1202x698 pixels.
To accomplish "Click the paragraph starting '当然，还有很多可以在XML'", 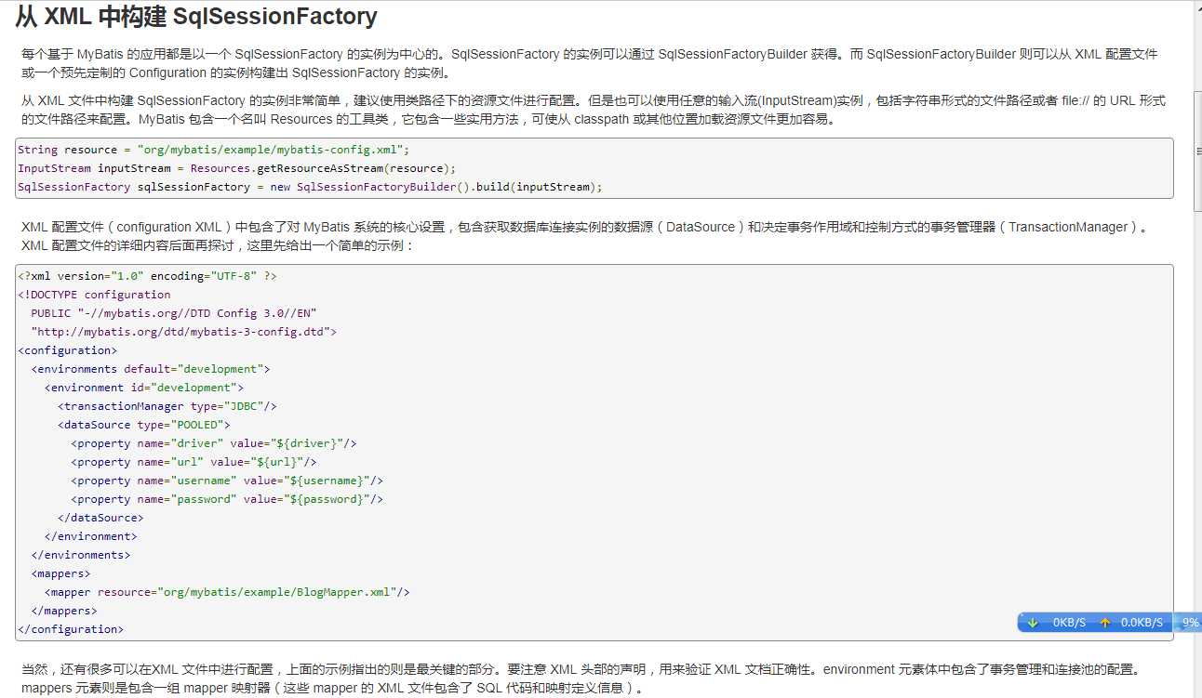I will (581, 678).
